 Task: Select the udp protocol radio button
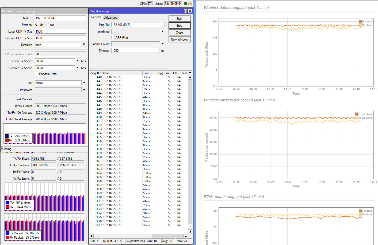coord(36,25)
